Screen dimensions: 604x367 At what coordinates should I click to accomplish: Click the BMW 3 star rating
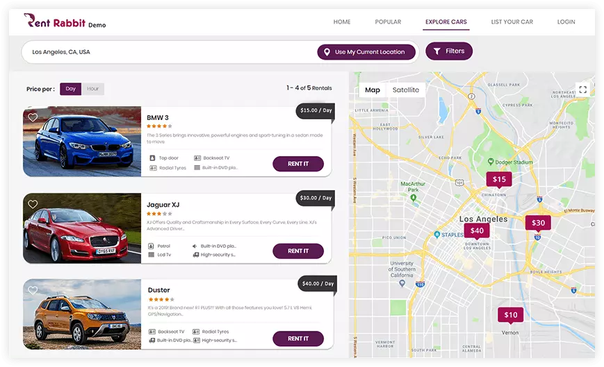[159, 126]
